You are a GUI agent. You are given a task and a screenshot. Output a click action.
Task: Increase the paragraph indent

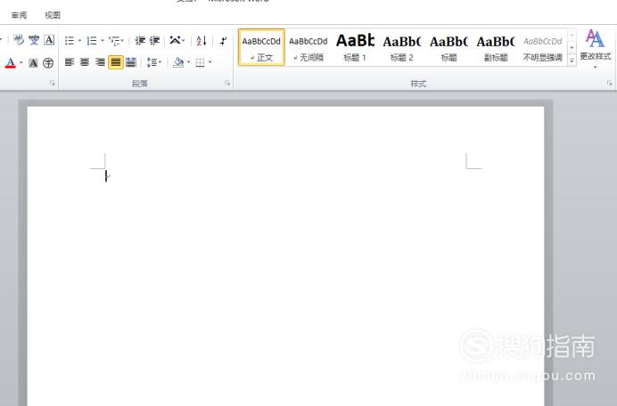pos(154,40)
